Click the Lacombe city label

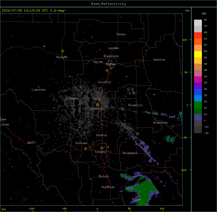pos(113,48)
